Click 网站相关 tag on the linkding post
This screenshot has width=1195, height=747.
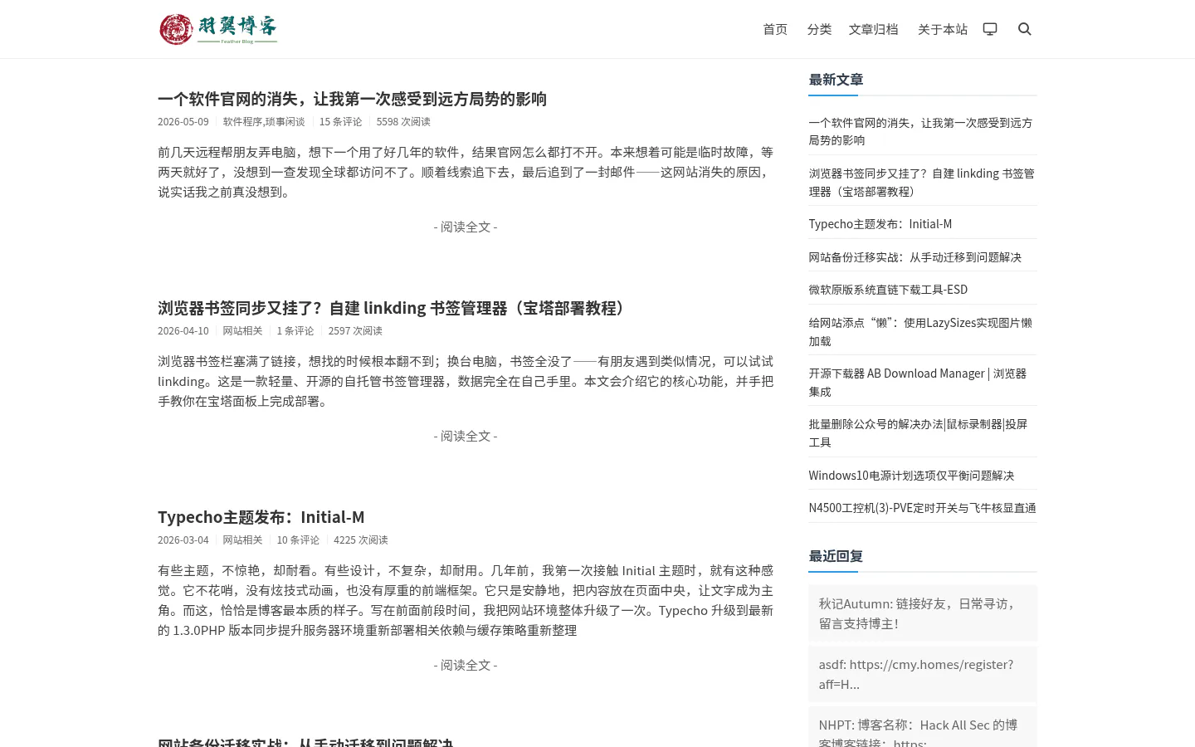tap(242, 330)
